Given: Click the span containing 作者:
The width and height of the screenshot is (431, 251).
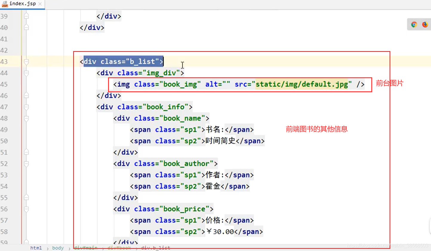Looking at the screenshot, I should [x=192, y=175].
